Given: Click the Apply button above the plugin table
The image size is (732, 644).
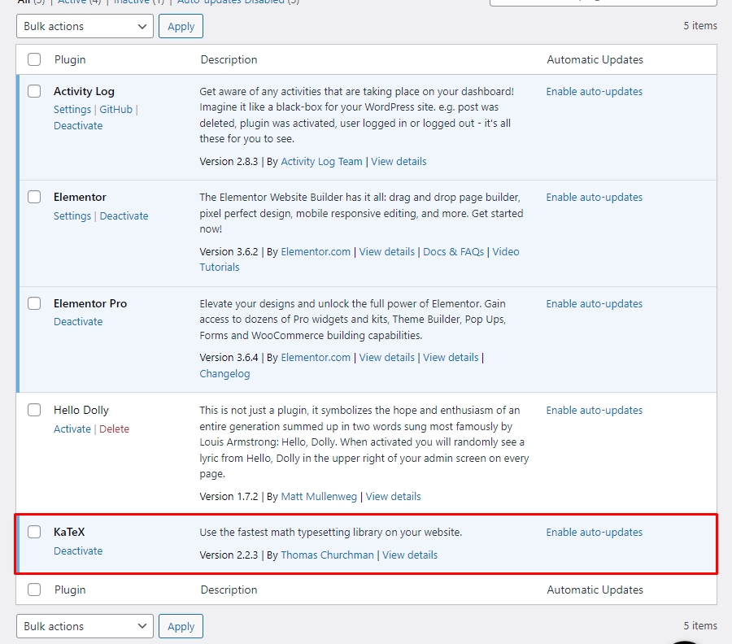Looking at the screenshot, I should 181,26.
